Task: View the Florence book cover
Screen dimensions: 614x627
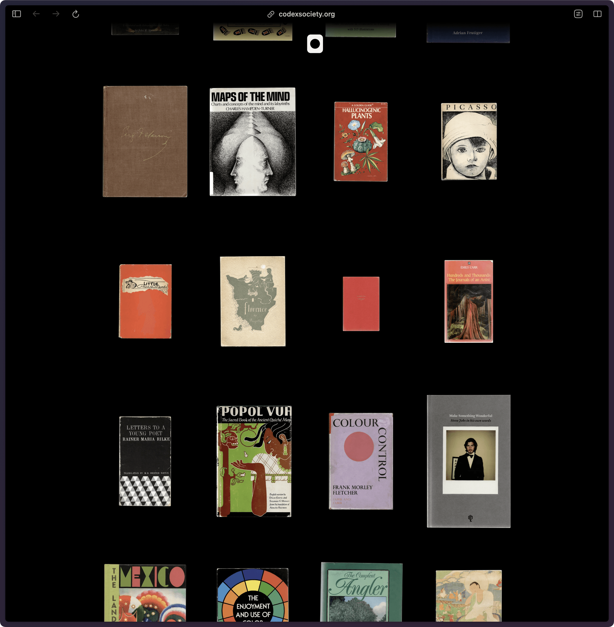Action: tap(253, 301)
